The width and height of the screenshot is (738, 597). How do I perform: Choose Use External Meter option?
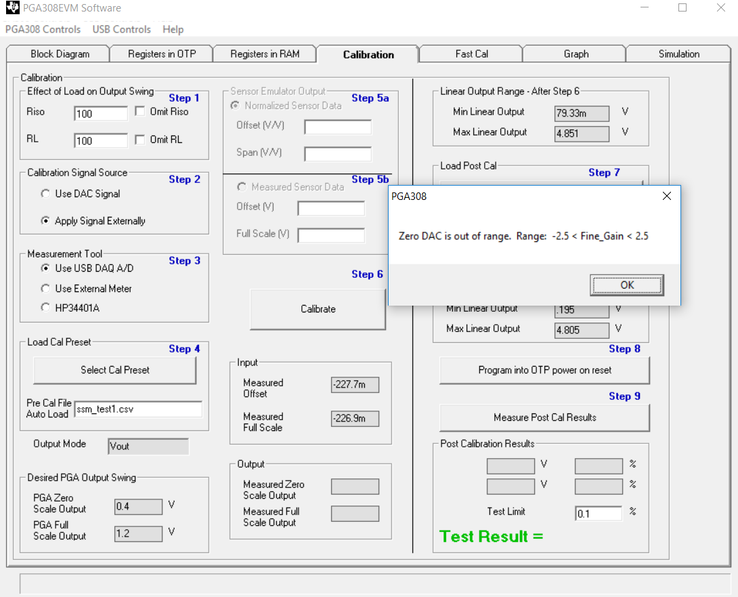pyautogui.click(x=45, y=289)
